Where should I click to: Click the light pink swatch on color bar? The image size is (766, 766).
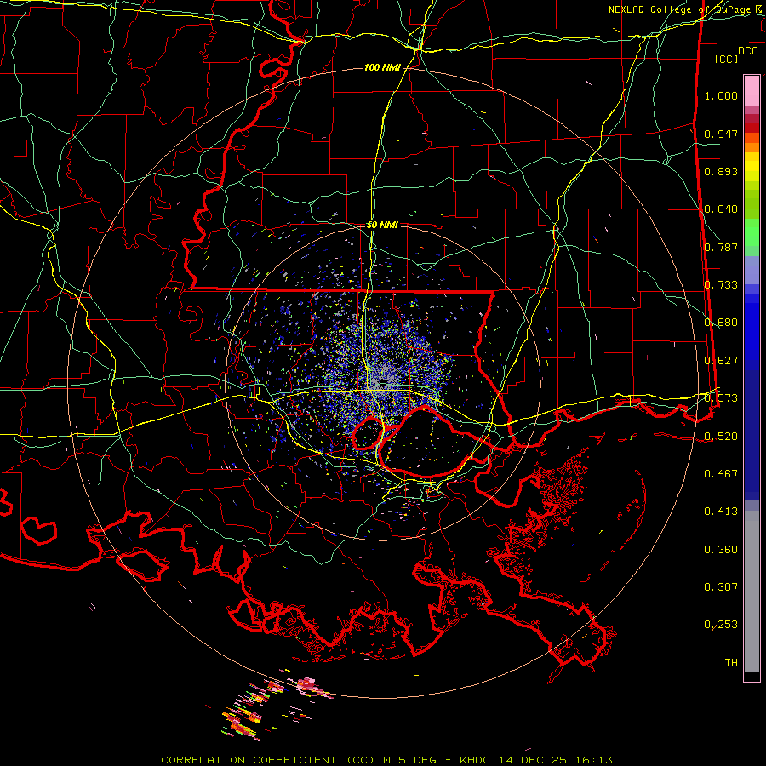(x=752, y=90)
